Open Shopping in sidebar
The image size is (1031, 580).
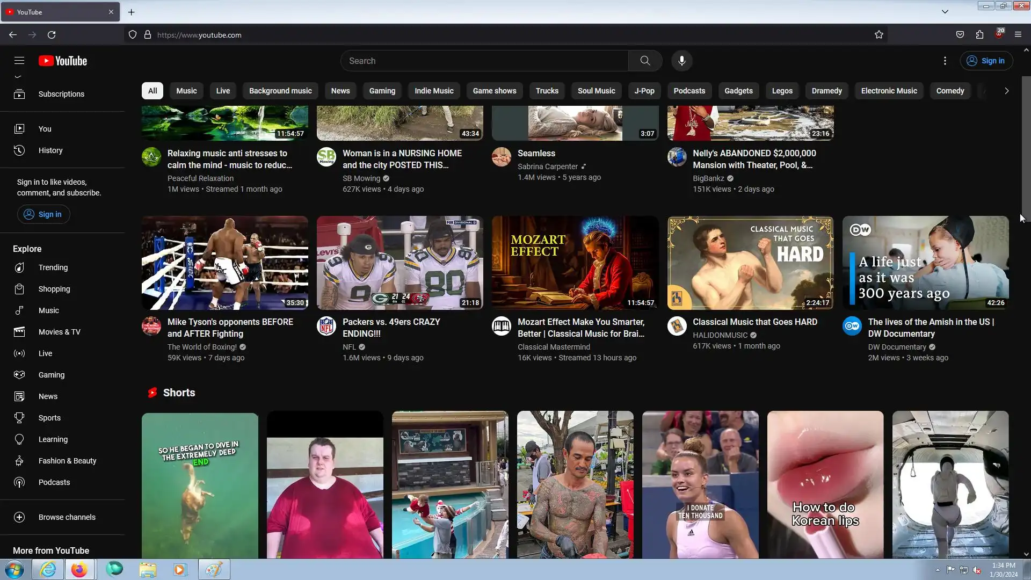point(54,289)
